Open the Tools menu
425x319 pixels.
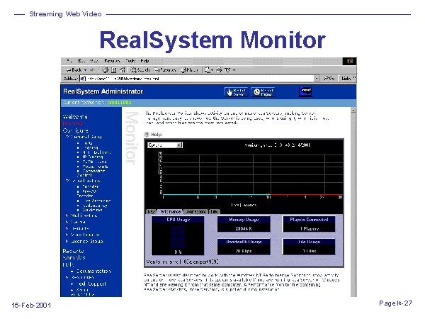click(x=128, y=61)
